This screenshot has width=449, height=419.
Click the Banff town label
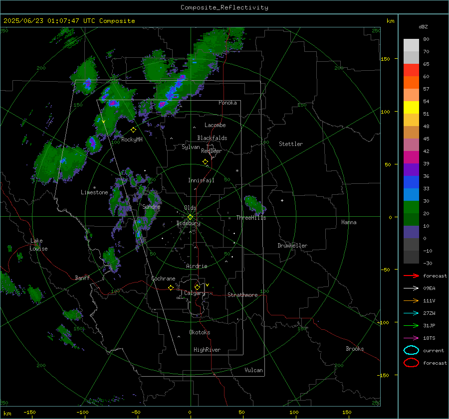tap(82, 278)
